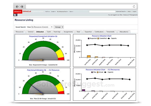Image resolution: width=151 pixels, height=106 pixels.
Task: Click the orange Committed legend marker
Action: 98,38
